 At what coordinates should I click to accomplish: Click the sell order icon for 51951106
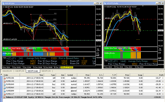pyautogui.click(x=4, y=78)
